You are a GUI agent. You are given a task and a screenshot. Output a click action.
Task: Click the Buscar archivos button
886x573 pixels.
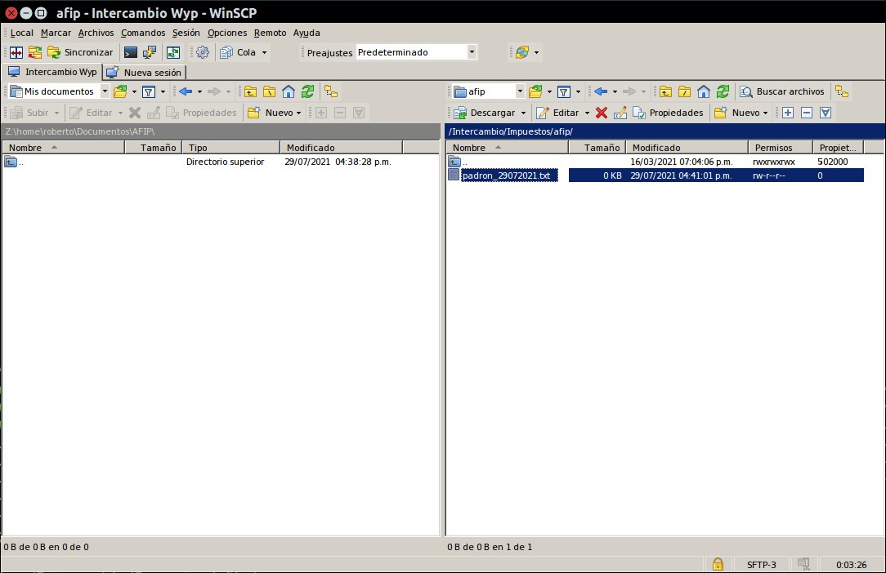[x=782, y=91]
